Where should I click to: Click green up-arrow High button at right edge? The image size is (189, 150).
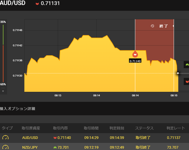[187, 65]
